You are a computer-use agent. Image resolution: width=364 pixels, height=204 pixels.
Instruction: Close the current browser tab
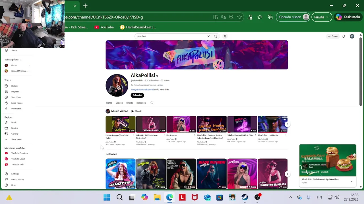tap(75, 6)
